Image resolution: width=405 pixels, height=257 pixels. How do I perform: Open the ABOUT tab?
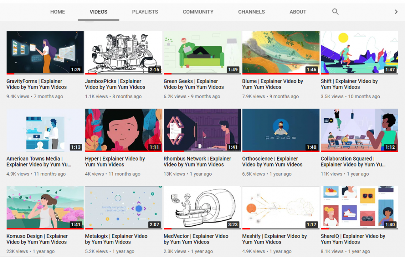(297, 12)
